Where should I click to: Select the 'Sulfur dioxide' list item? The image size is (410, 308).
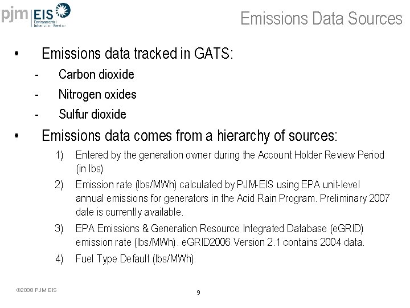click(92, 114)
